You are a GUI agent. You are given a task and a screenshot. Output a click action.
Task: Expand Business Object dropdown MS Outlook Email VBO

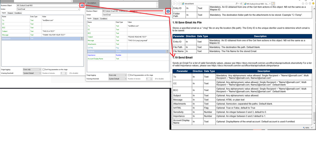(x=79, y=6)
